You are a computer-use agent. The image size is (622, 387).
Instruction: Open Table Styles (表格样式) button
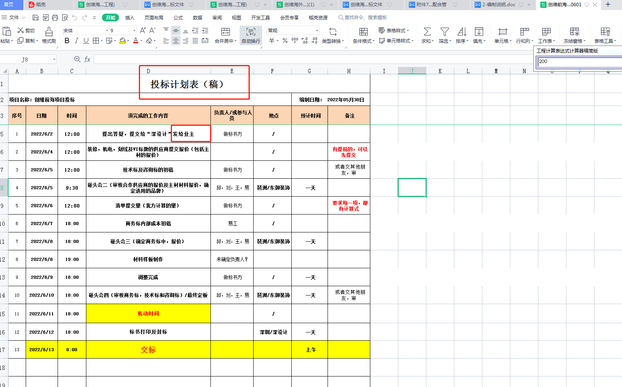(394, 30)
